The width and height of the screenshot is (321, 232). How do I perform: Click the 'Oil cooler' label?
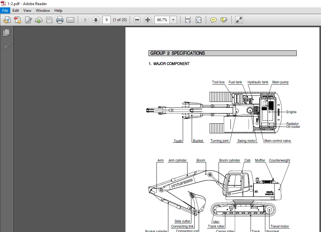pyautogui.click(x=293, y=127)
